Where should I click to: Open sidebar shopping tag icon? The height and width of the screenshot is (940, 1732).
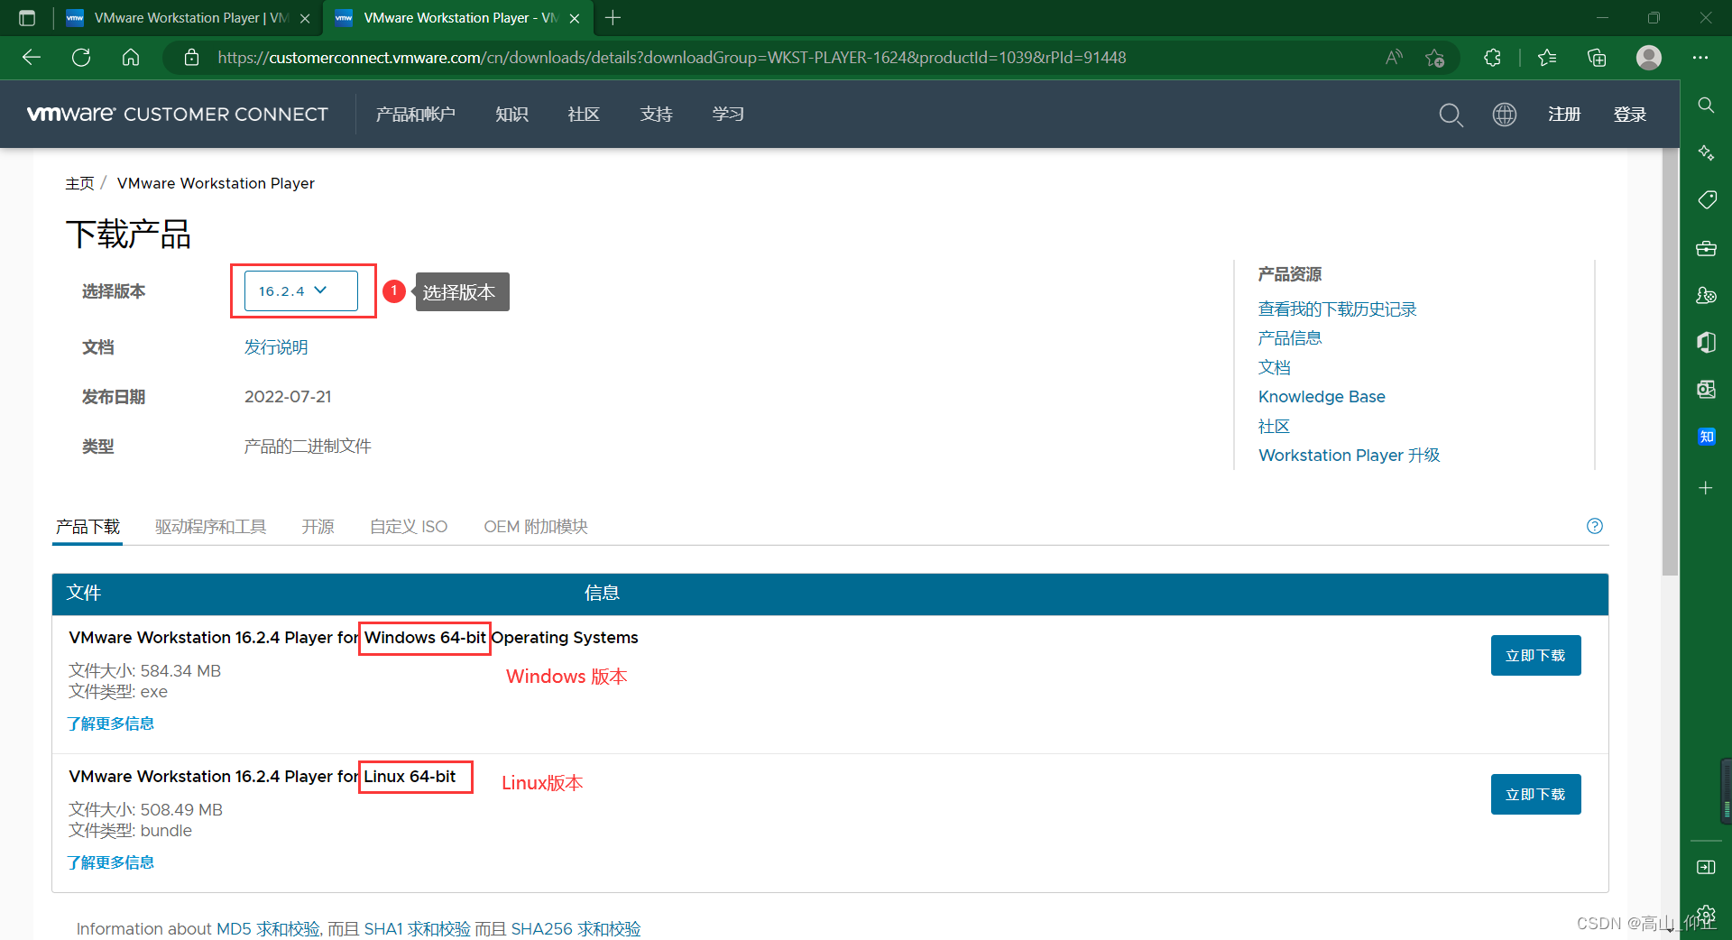(1706, 200)
